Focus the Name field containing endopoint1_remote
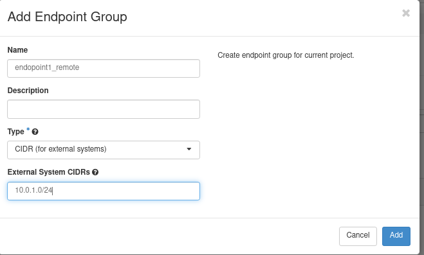The height and width of the screenshot is (255, 424). pyautogui.click(x=104, y=69)
